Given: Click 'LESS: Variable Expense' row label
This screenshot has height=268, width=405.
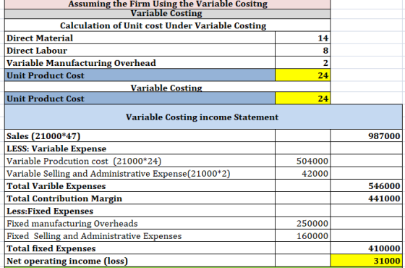Looking at the screenshot, I should [x=140, y=148].
